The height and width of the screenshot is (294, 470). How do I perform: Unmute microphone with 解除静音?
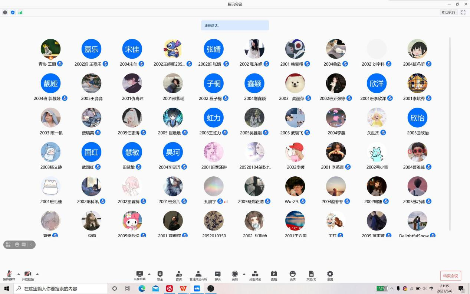click(x=9, y=275)
